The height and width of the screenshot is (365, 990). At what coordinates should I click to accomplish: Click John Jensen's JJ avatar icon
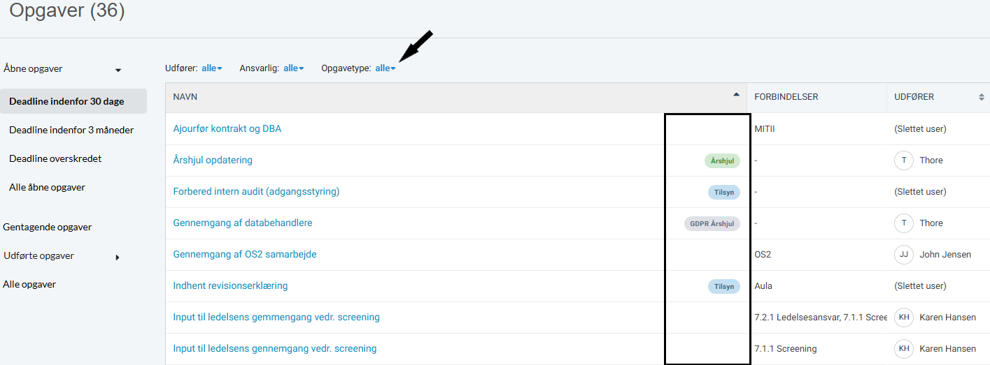(904, 255)
